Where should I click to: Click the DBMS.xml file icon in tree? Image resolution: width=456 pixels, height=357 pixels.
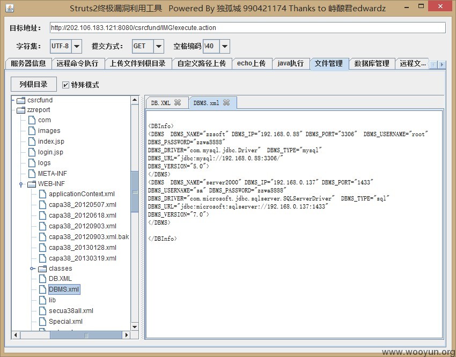point(42,289)
